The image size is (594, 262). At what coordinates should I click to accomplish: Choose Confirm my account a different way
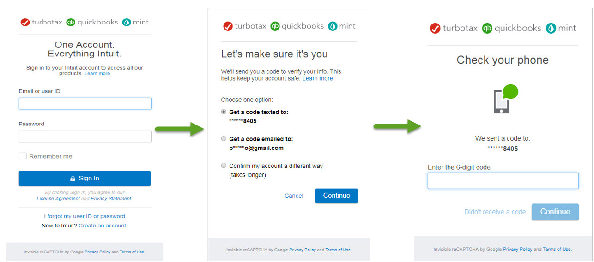click(x=224, y=165)
